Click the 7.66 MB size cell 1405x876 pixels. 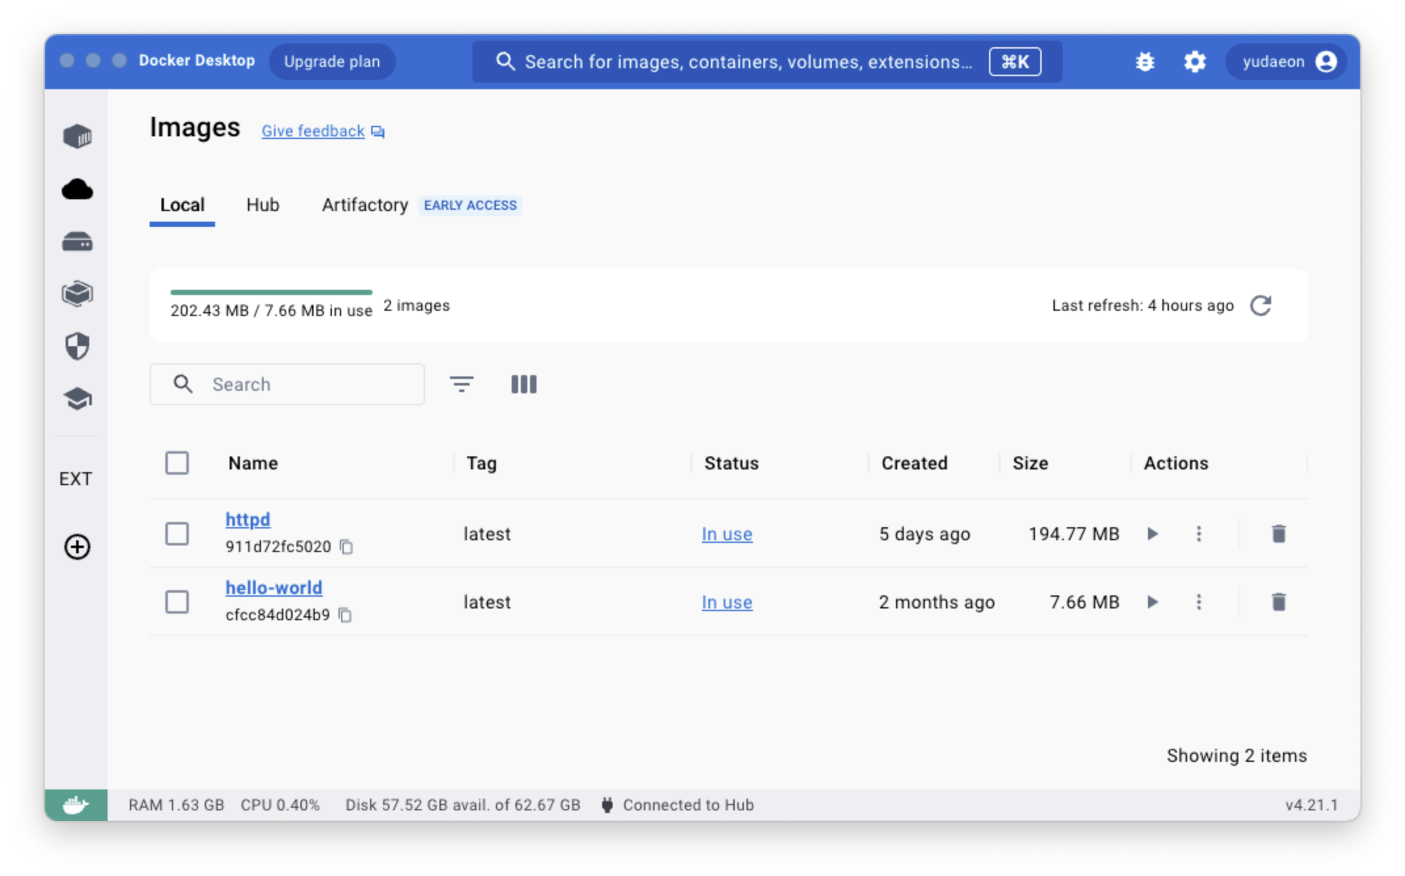tap(1084, 602)
